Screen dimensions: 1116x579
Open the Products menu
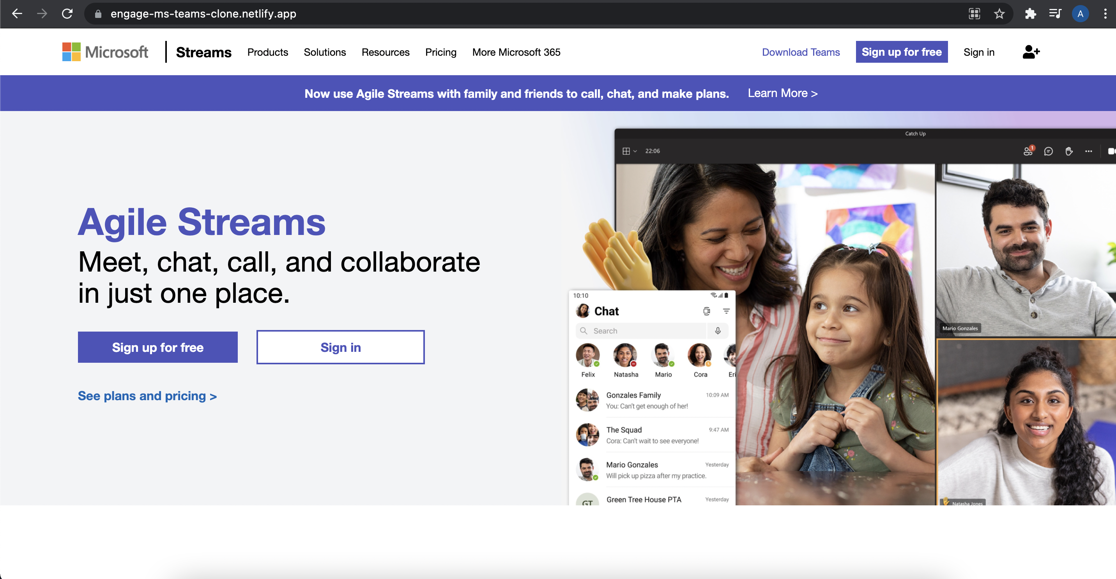[267, 52]
